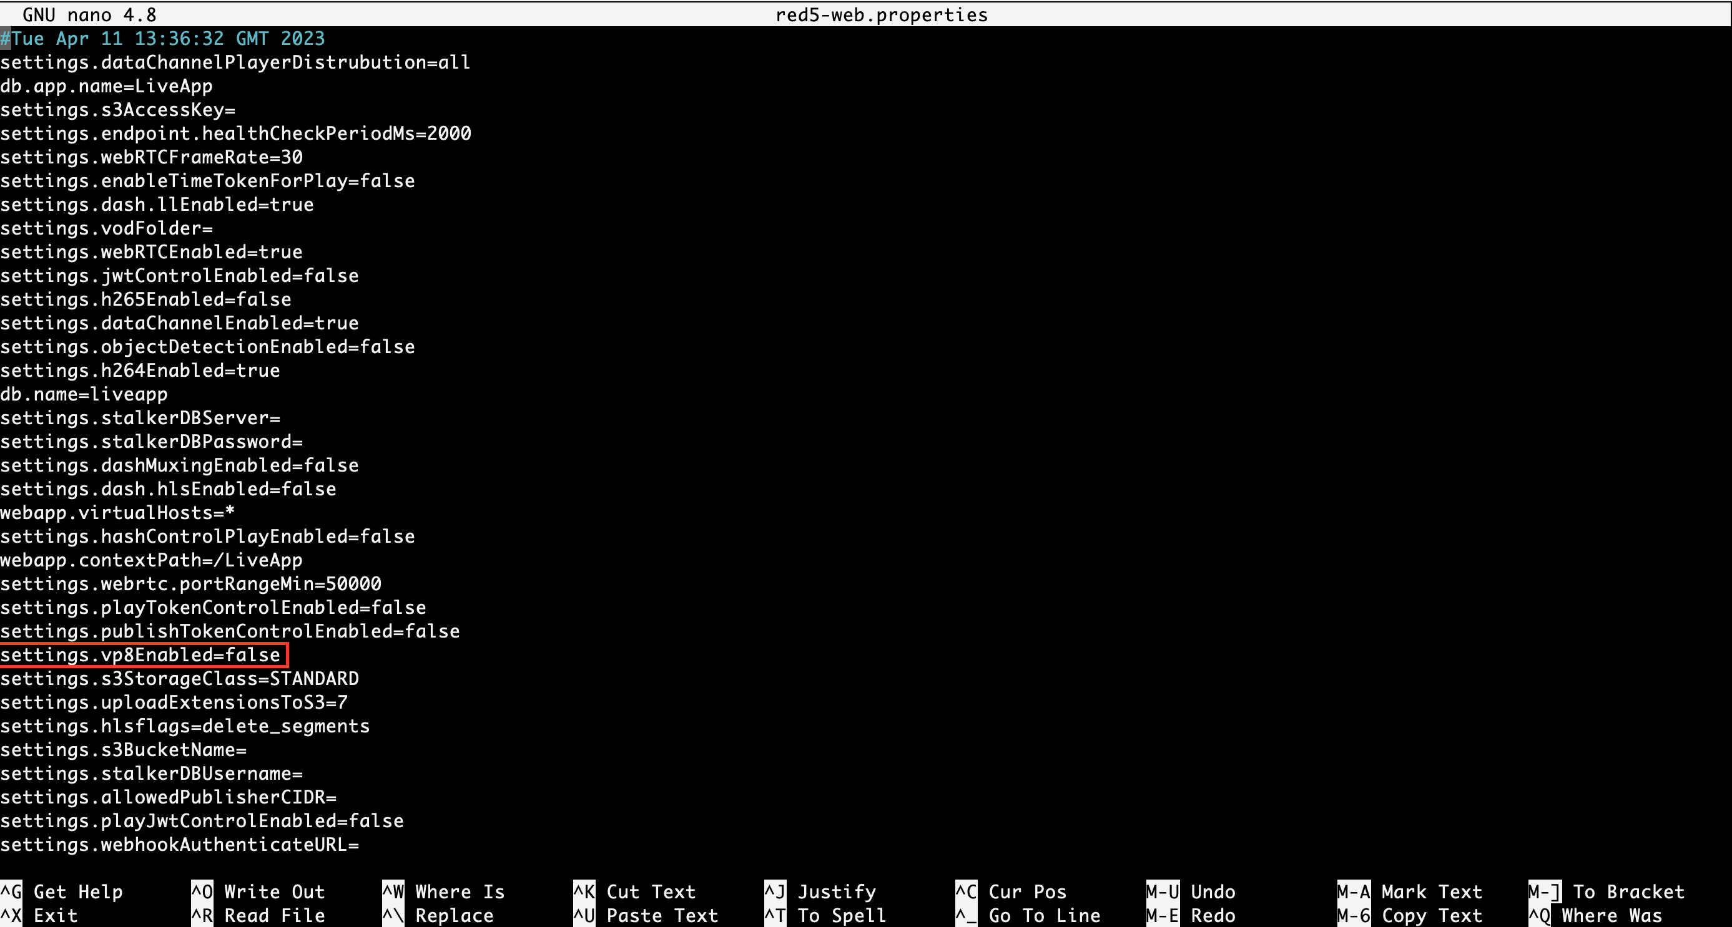Click the settings.dash.hlsEnabled=false line
This screenshot has width=1732, height=927.
[x=168, y=489]
